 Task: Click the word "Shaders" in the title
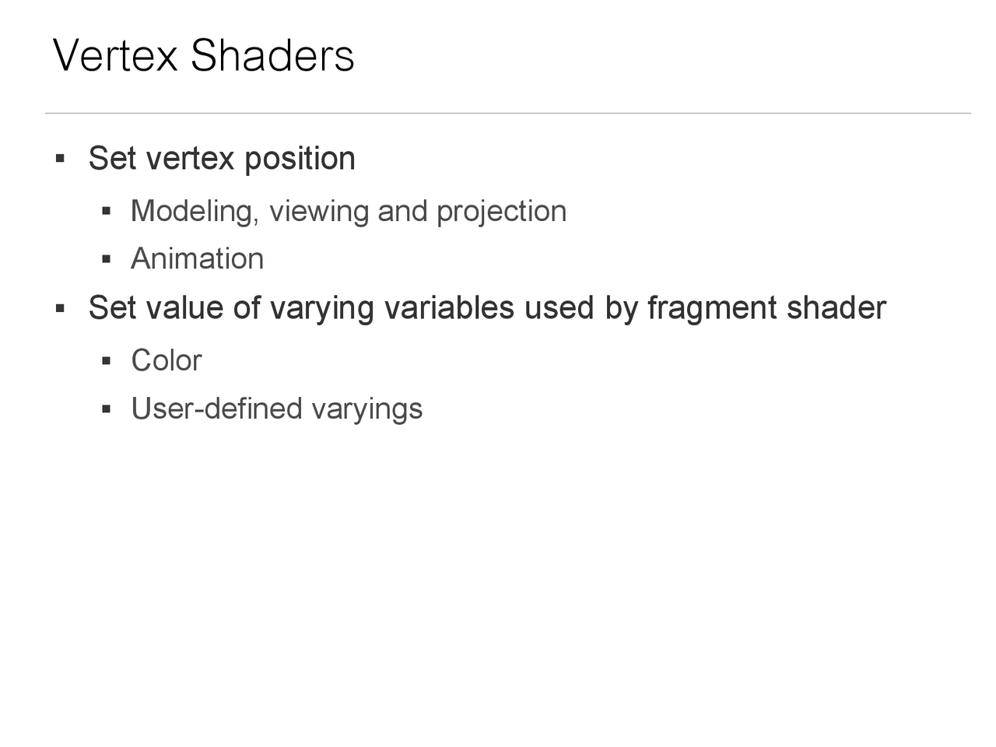click(x=272, y=56)
